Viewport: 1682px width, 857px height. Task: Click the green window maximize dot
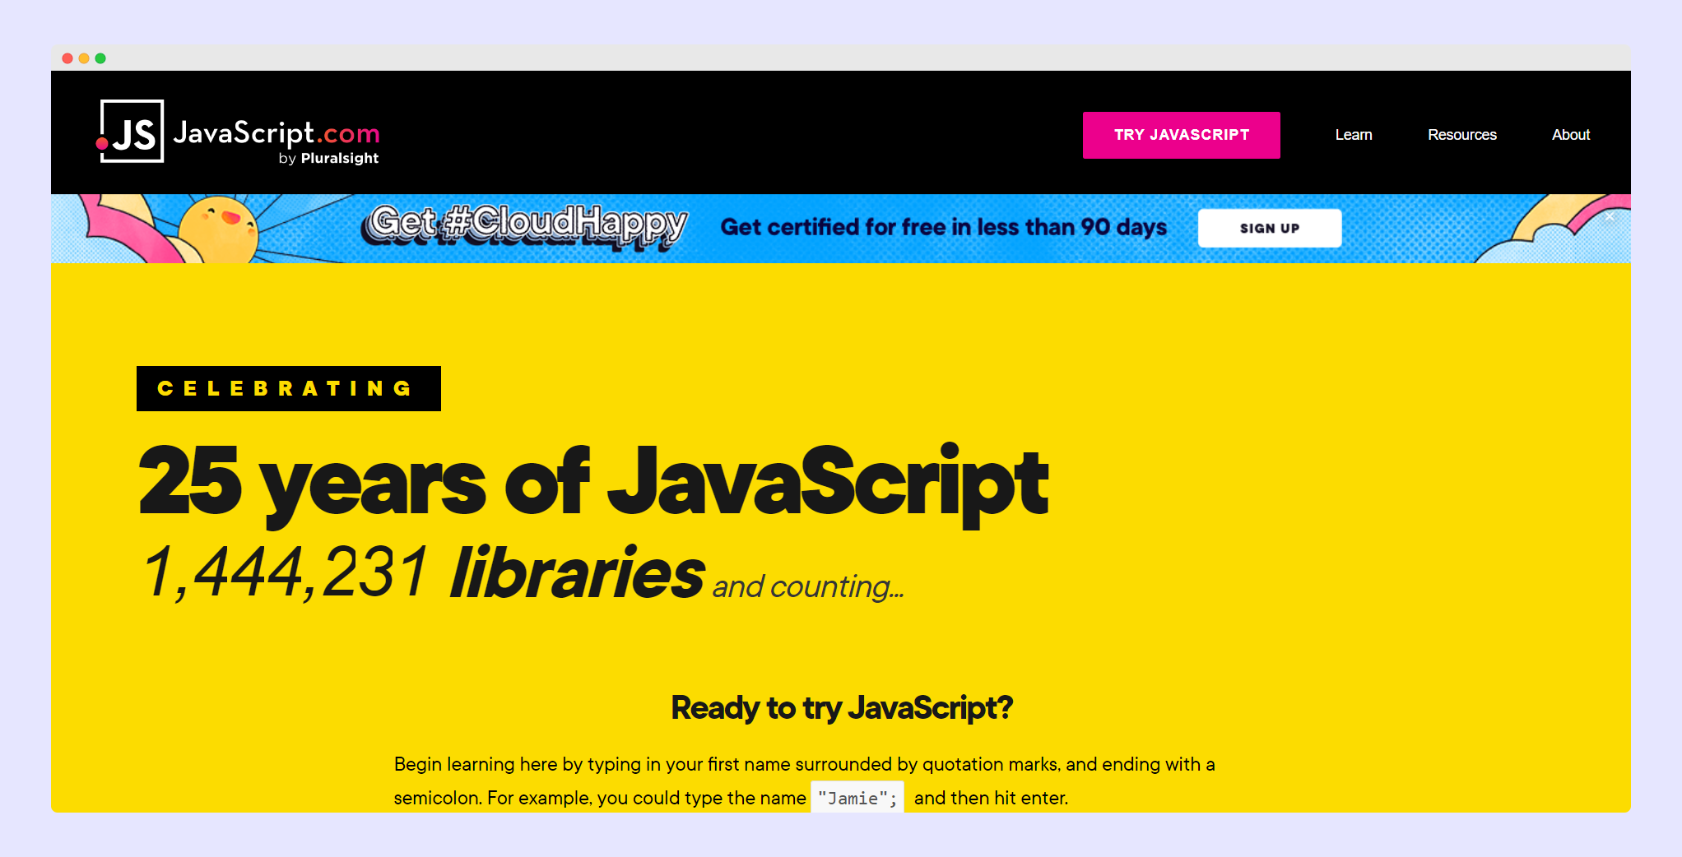point(100,58)
